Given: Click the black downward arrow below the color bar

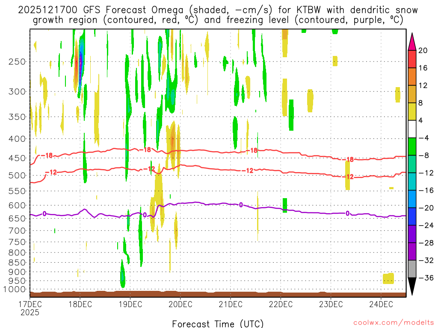Looking at the screenshot, I should (x=412, y=286).
